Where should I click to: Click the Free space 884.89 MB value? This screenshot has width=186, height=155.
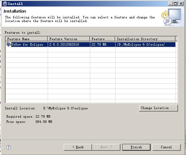44,122
